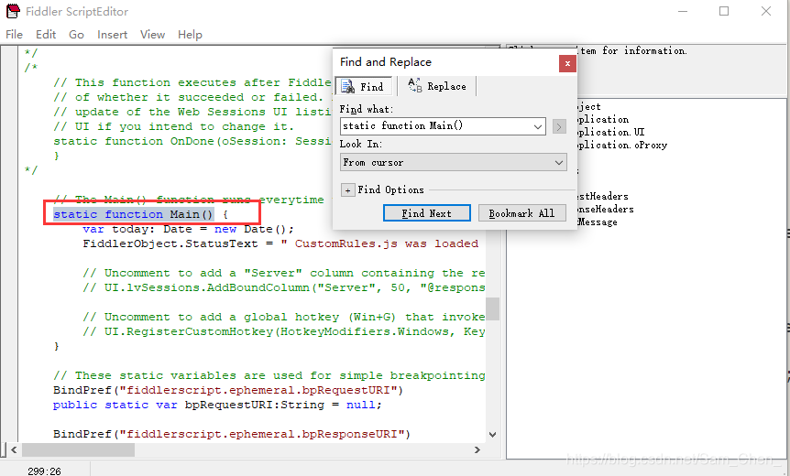The height and width of the screenshot is (476, 790).
Task: Expand the Find Options section
Action: pyautogui.click(x=347, y=190)
